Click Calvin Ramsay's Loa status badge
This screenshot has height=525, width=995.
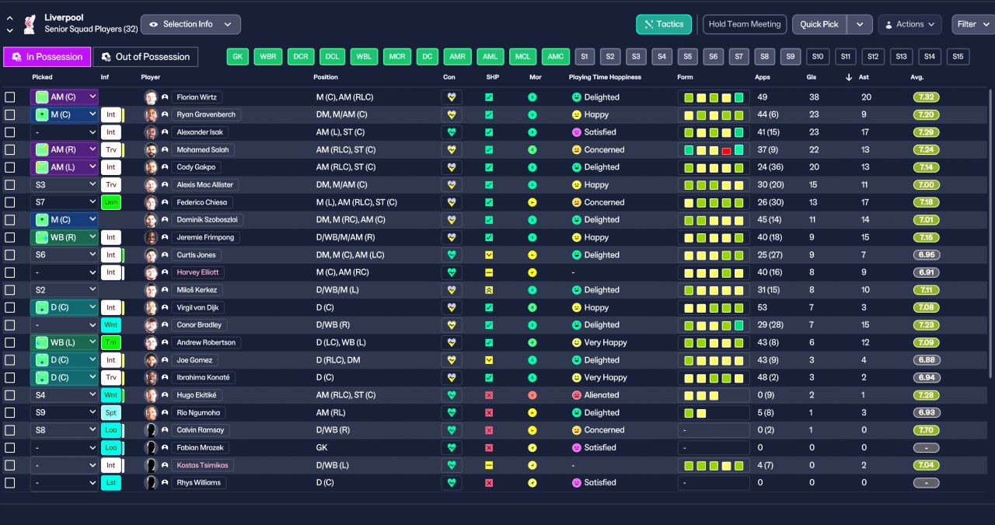[x=111, y=430]
